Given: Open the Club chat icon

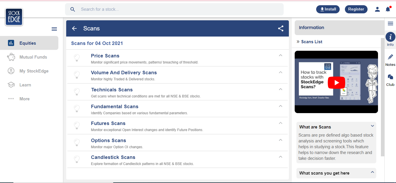Looking at the screenshot, I should tap(390, 77).
